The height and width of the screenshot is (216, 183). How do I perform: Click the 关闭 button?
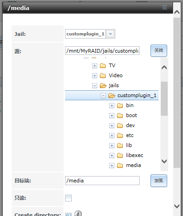point(159,50)
